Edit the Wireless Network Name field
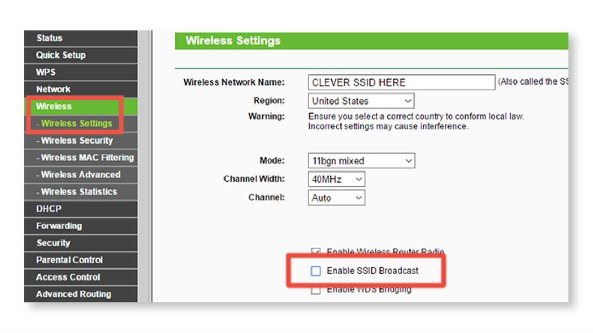593x333 pixels. pos(401,82)
